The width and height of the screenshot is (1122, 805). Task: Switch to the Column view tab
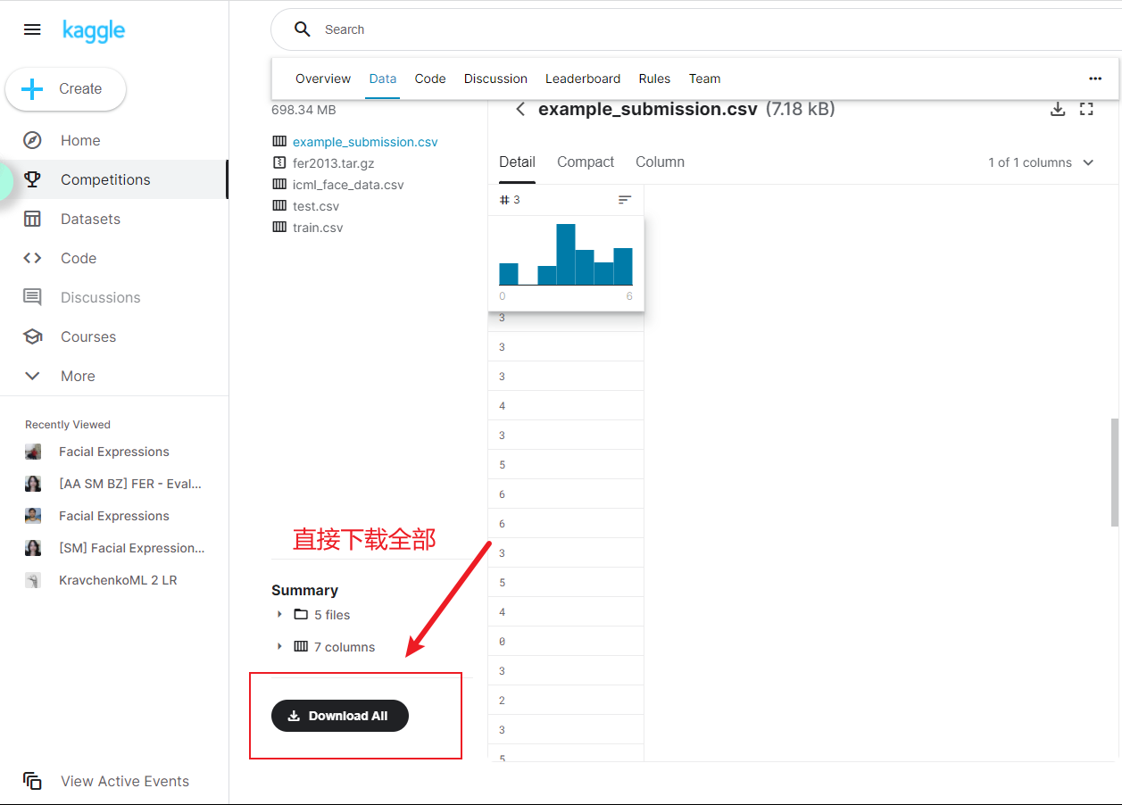coord(660,162)
